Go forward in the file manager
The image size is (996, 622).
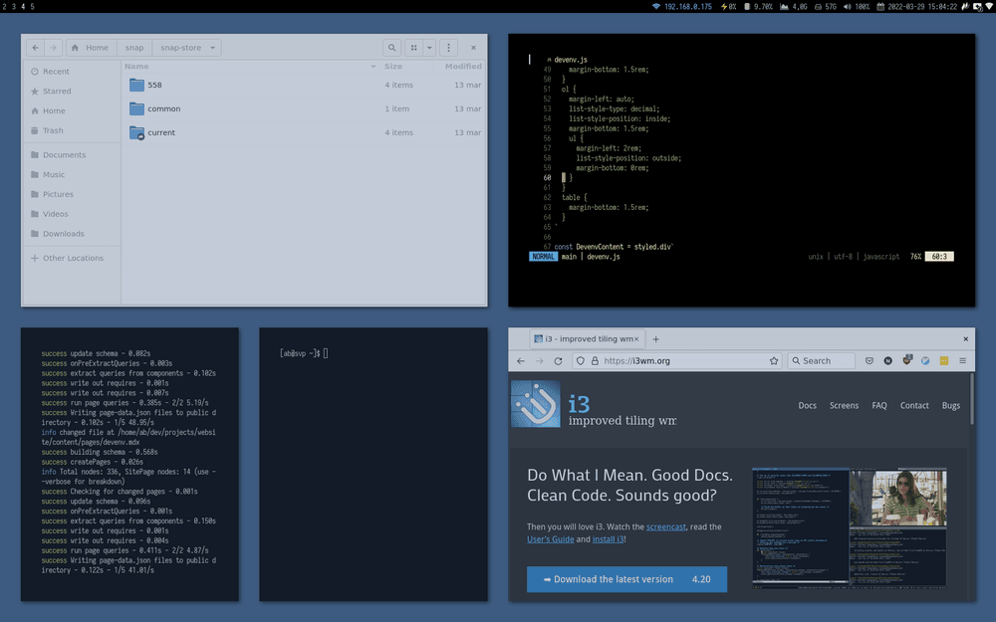point(54,48)
